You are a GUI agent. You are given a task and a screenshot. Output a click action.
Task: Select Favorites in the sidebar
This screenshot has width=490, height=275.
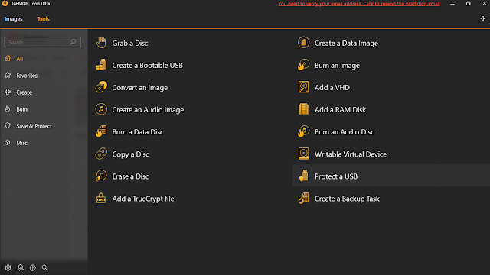point(27,76)
